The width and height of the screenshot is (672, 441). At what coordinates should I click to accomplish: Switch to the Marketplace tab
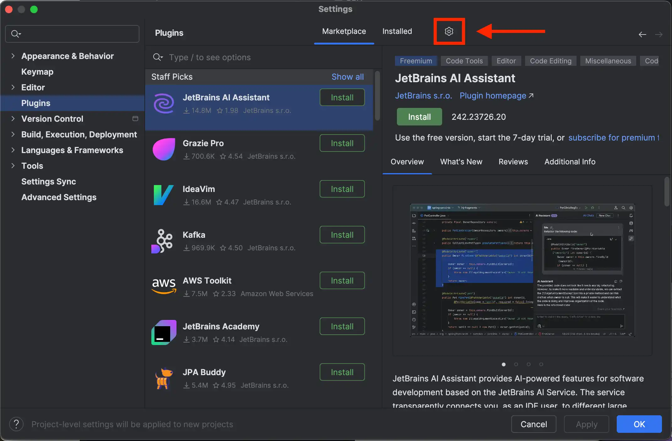(344, 31)
